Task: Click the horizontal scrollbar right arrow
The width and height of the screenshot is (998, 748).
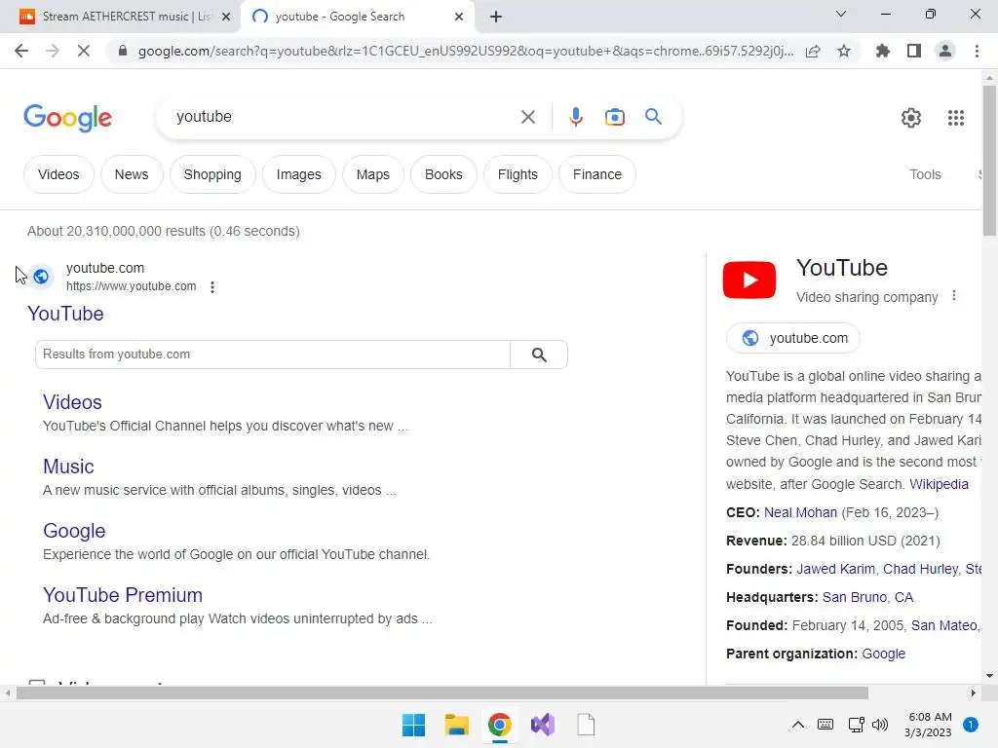Action: [974, 692]
